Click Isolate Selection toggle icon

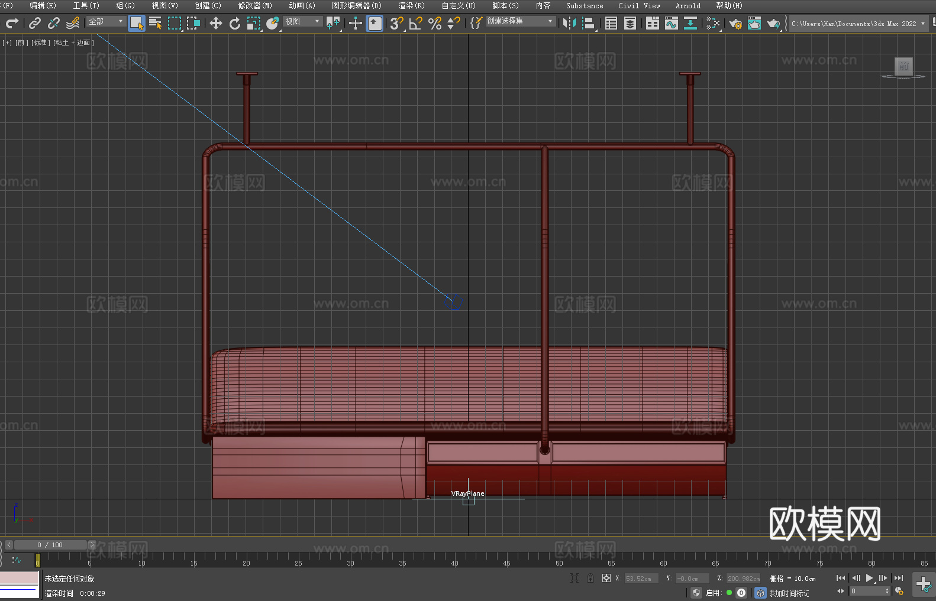(x=574, y=578)
